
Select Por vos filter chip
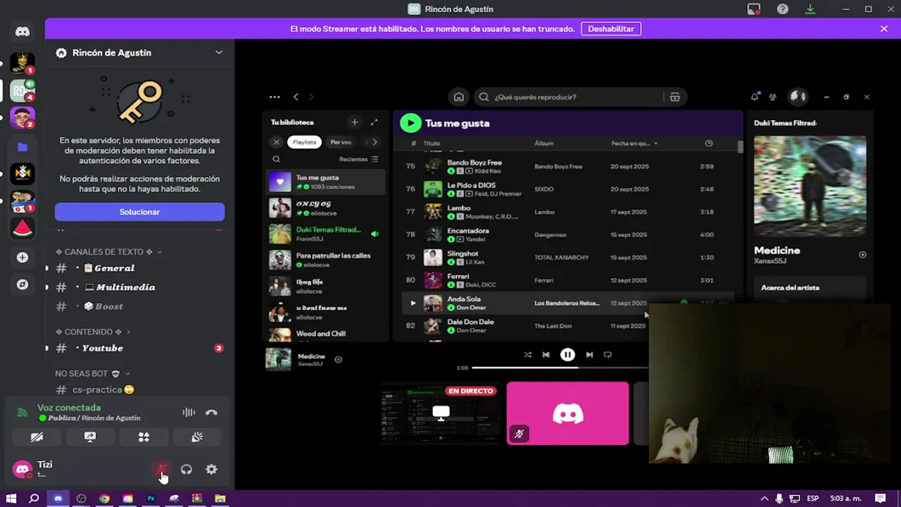point(341,142)
